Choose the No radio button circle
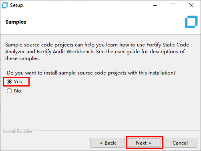This screenshot has height=151, width=201. [x=10, y=91]
